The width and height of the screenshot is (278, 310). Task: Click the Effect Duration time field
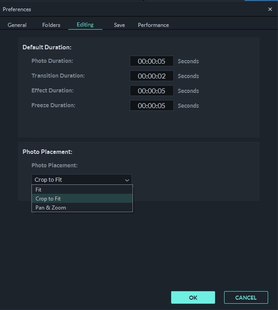151,91
